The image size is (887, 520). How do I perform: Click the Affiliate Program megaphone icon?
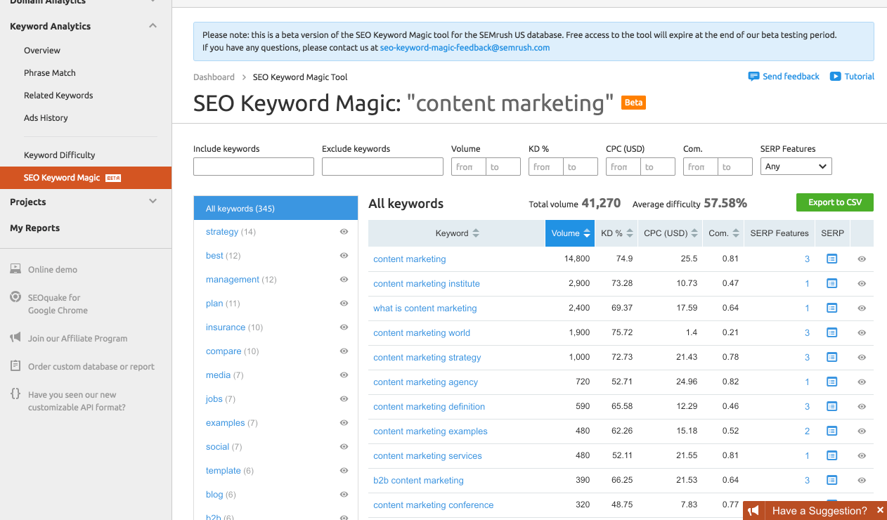click(x=15, y=338)
